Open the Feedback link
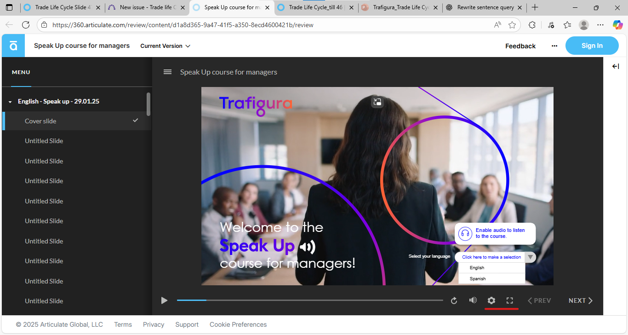This screenshot has height=335, width=628. [x=520, y=46]
